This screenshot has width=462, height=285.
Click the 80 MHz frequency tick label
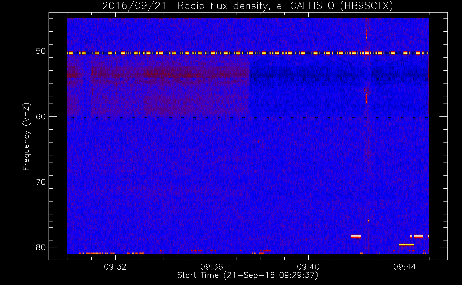(41, 247)
